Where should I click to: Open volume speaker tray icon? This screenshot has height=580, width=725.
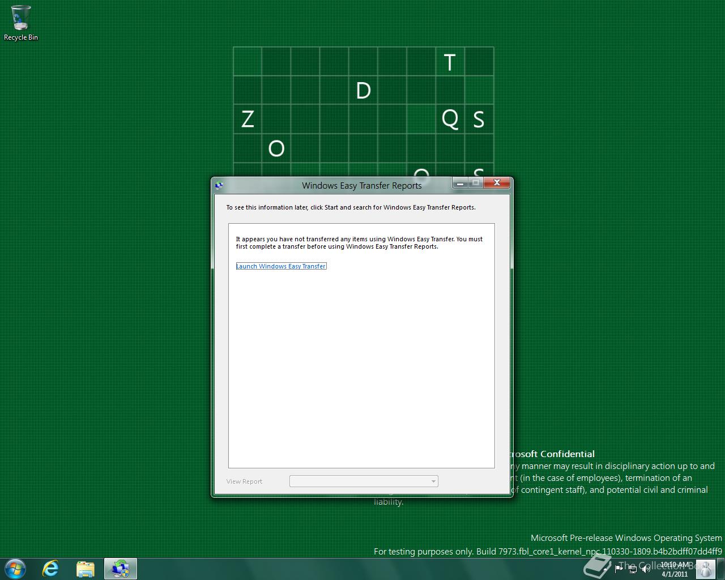[646, 569]
